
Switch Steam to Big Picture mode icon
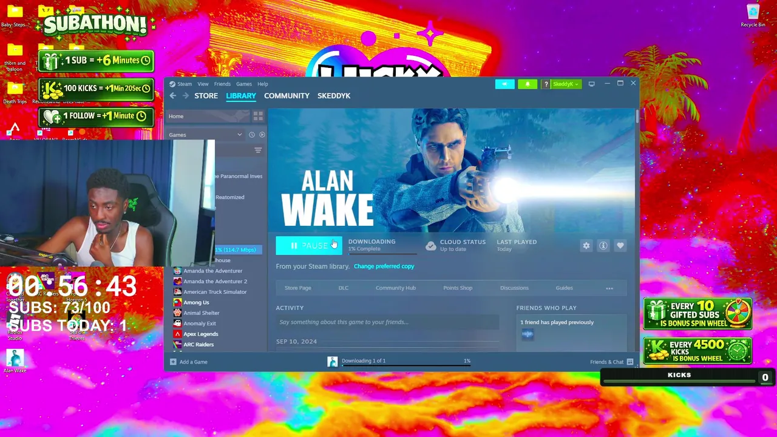coord(592,84)
